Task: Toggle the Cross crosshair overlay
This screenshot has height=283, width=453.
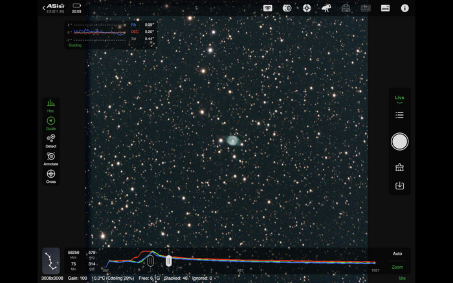Action: pyautogui.click(x=51, y=176)
